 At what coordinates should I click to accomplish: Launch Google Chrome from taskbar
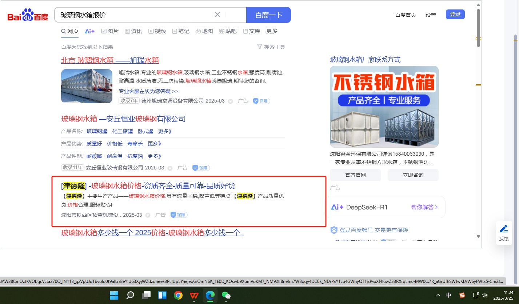tap(178, 295)
